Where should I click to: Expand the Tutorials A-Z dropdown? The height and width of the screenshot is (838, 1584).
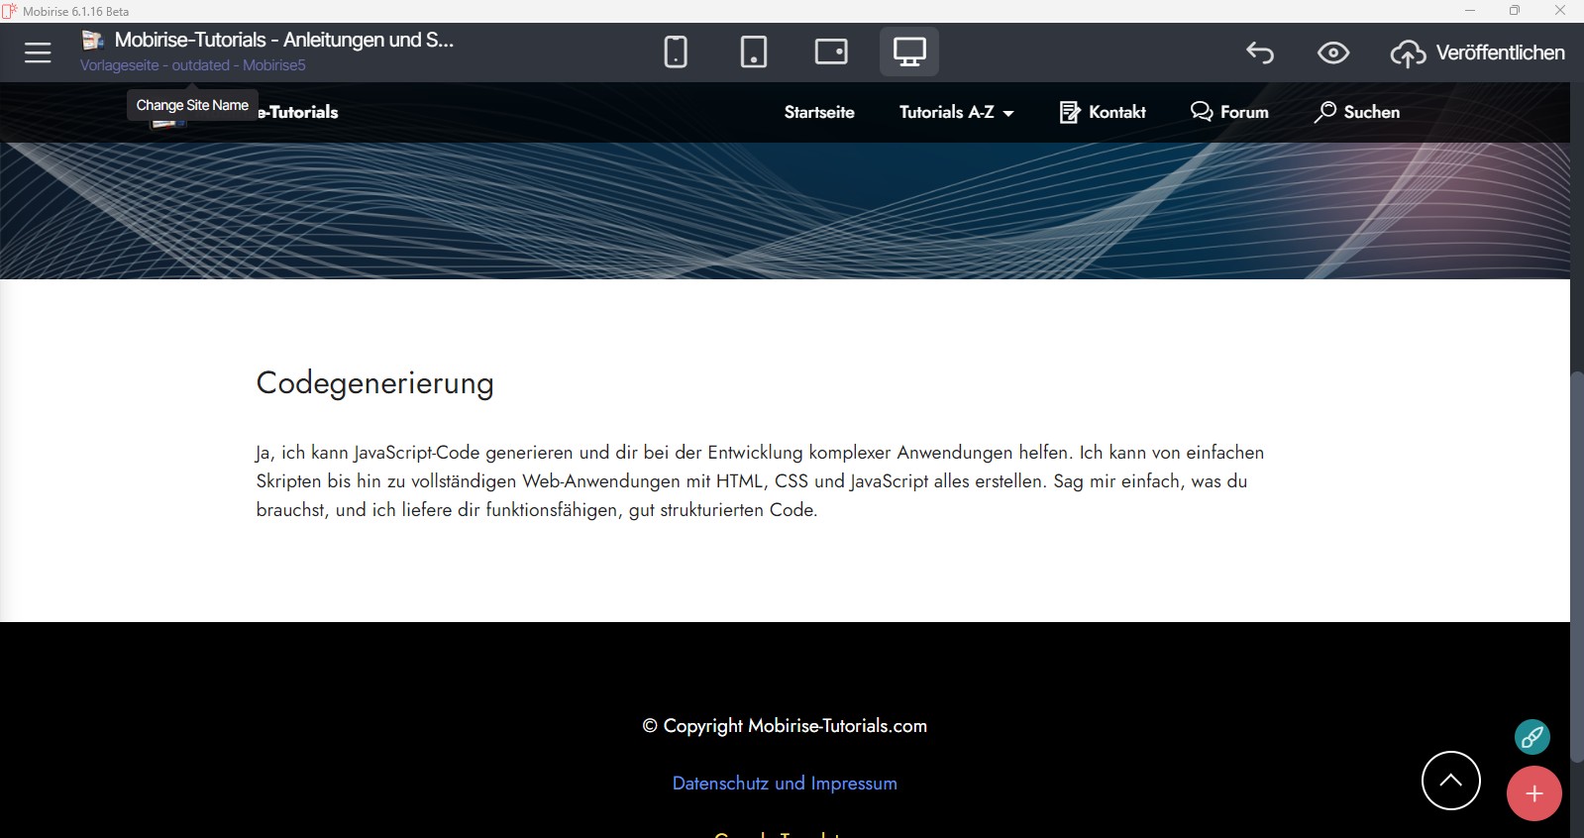[956, 112]
